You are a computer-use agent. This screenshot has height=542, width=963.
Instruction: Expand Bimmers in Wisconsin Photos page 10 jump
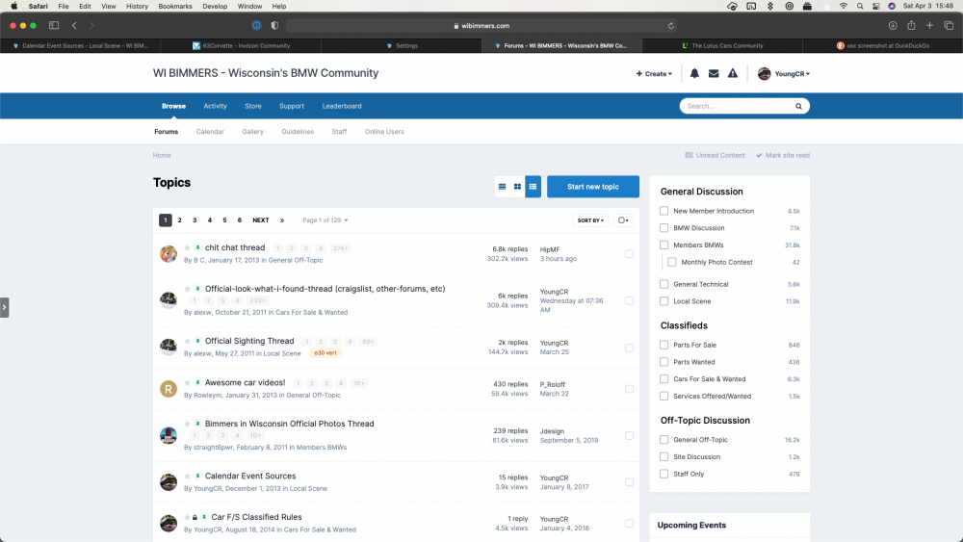(255, 436)
